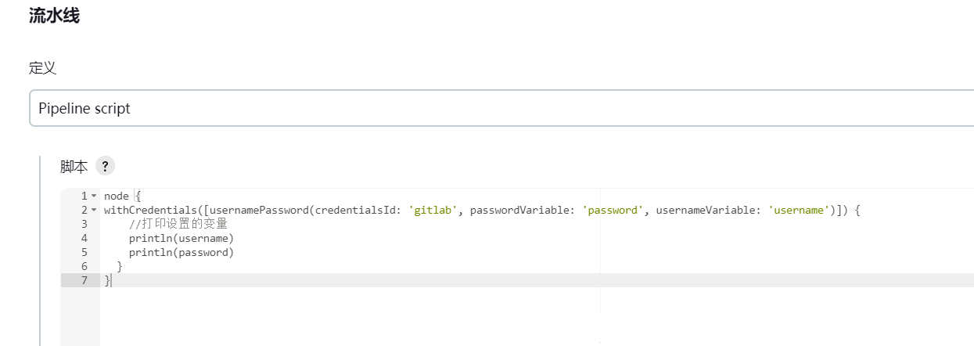Click line number 3 in gutter
Image resolution: width=974 pixels, height=346 pixels.
click(84, 224)
